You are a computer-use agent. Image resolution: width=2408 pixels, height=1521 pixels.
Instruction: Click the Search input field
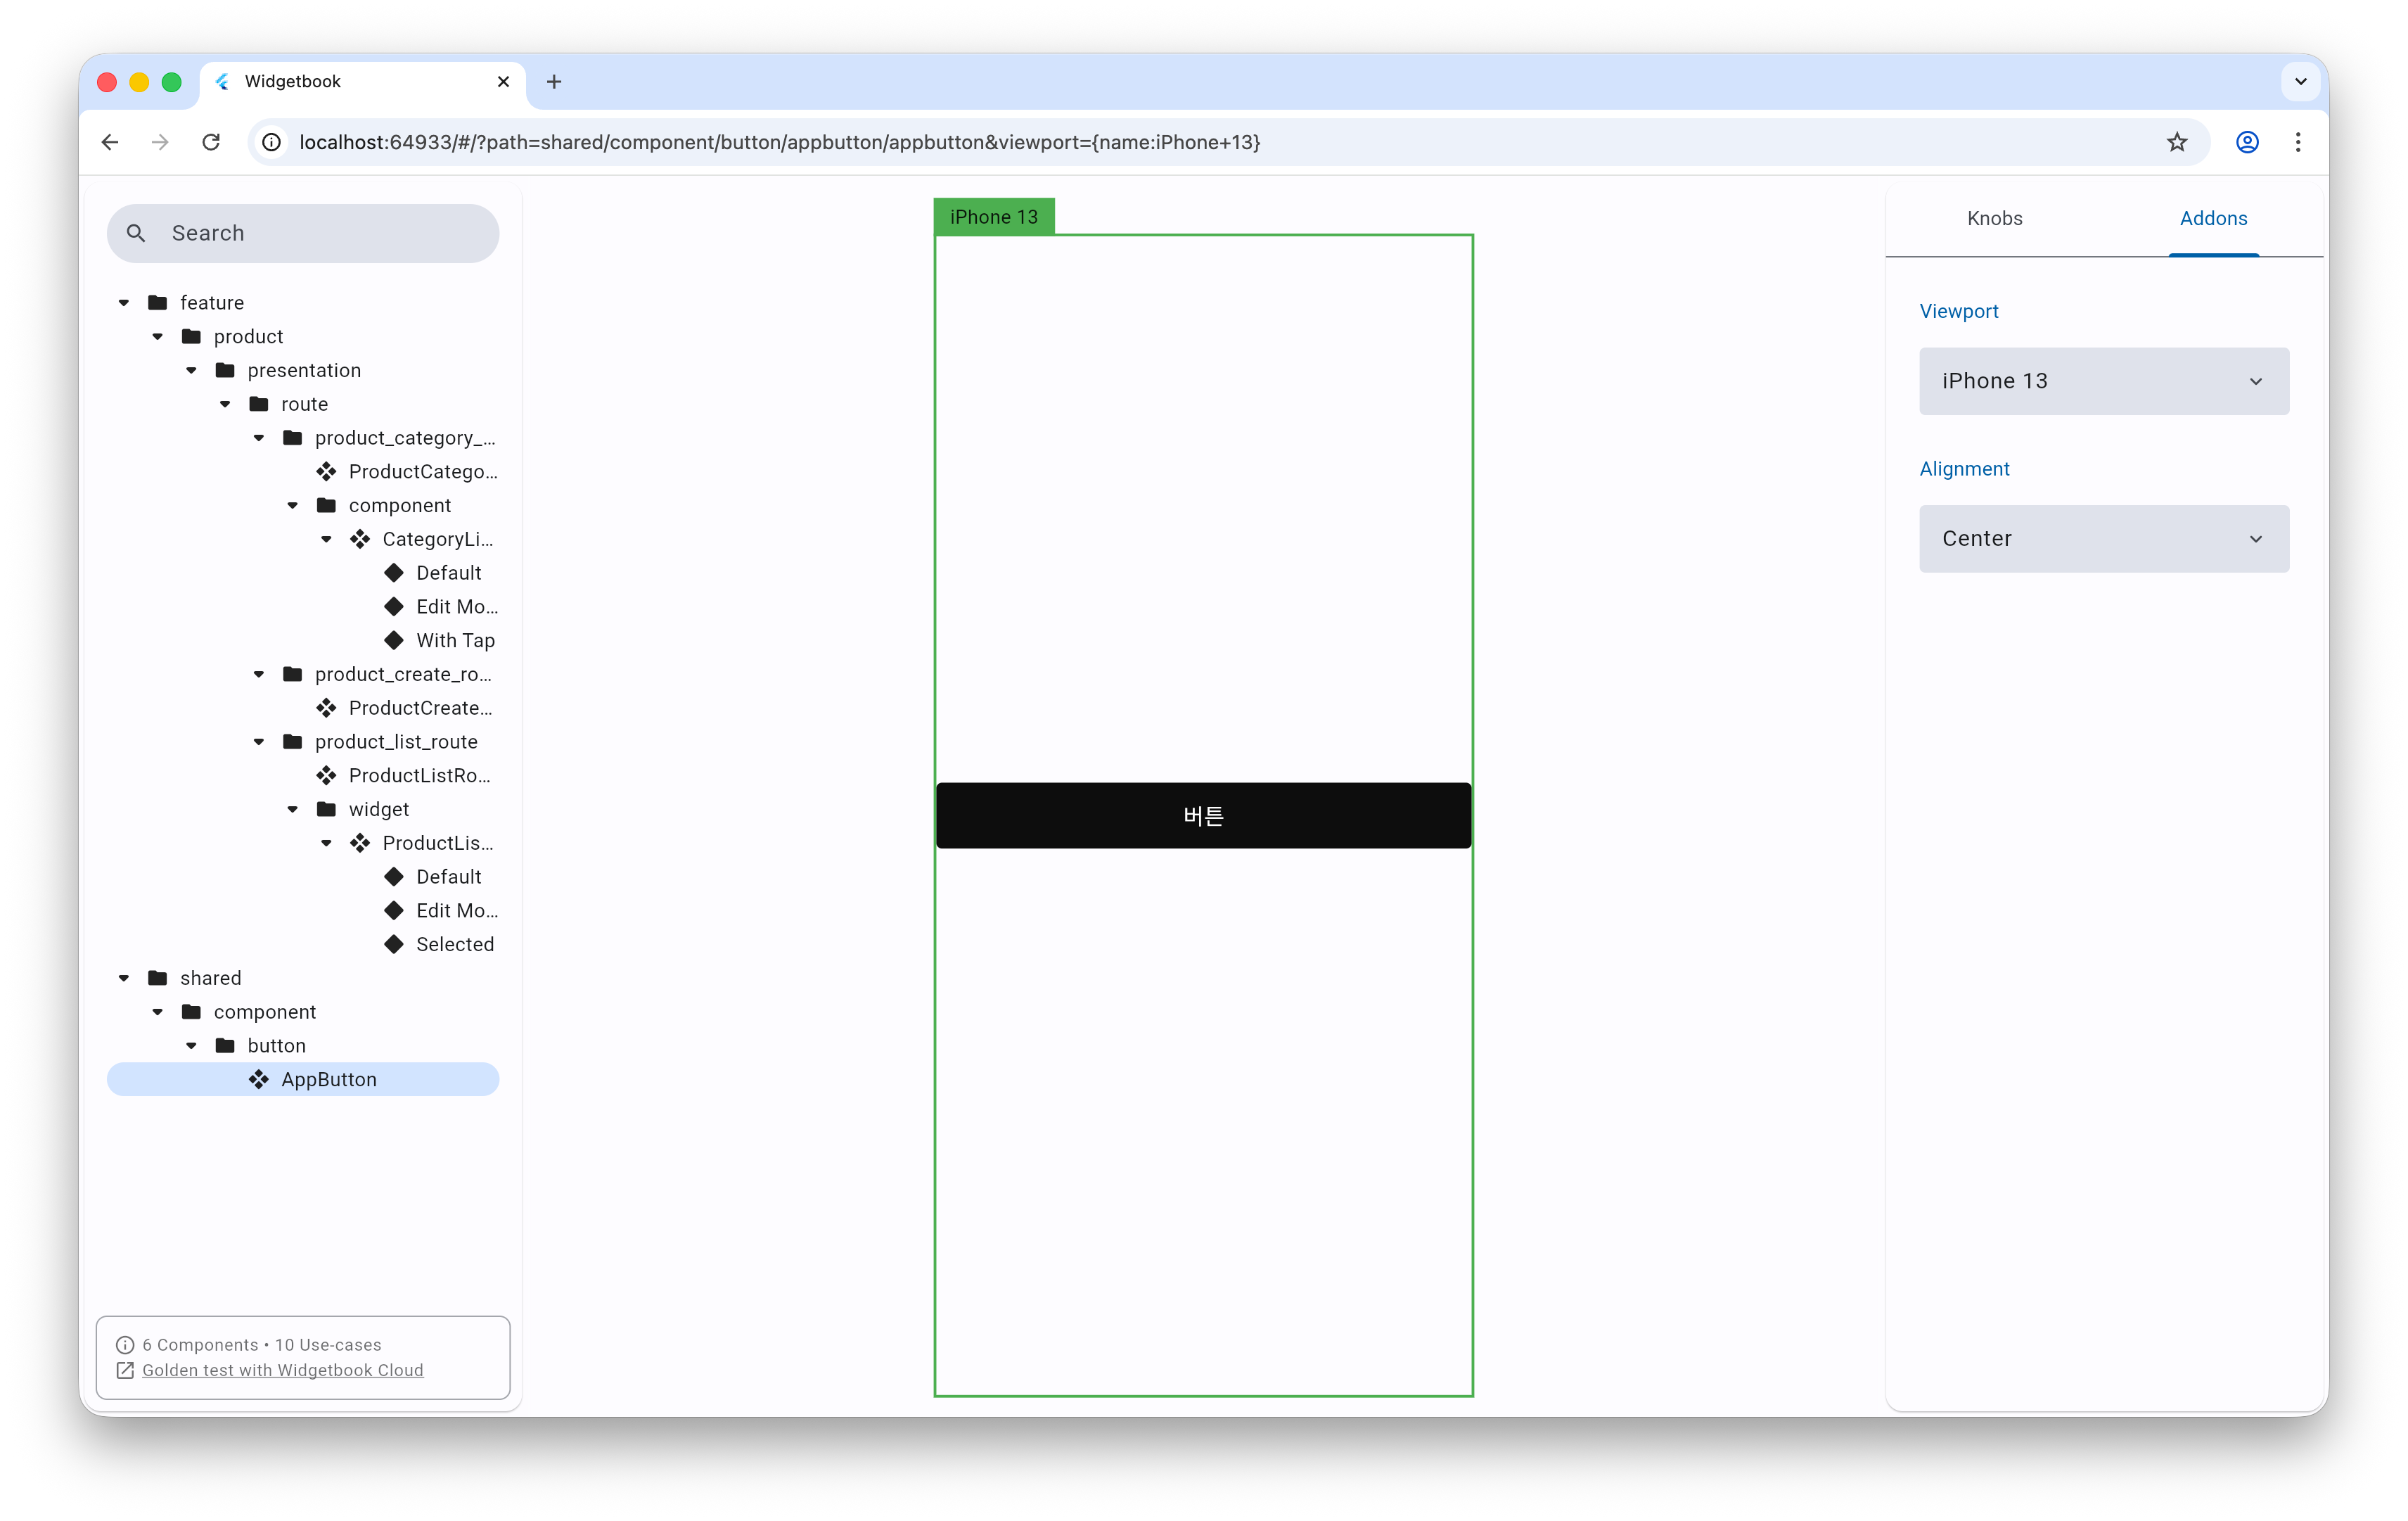point(320,233)
